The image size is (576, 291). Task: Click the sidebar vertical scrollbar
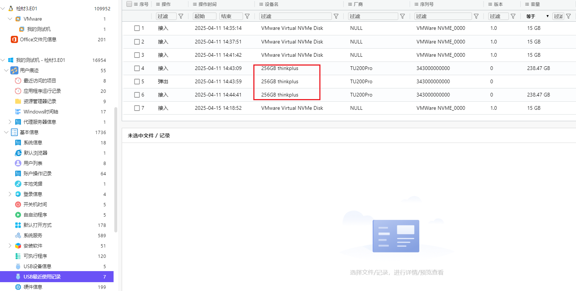coord(116,169)
